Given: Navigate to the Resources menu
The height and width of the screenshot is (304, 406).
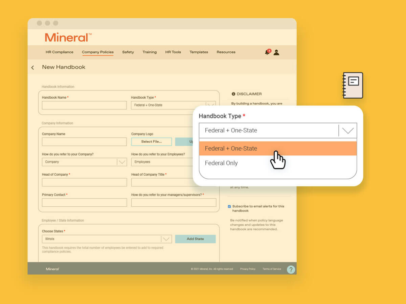Looking at the screenshot, I should point(226,52).
